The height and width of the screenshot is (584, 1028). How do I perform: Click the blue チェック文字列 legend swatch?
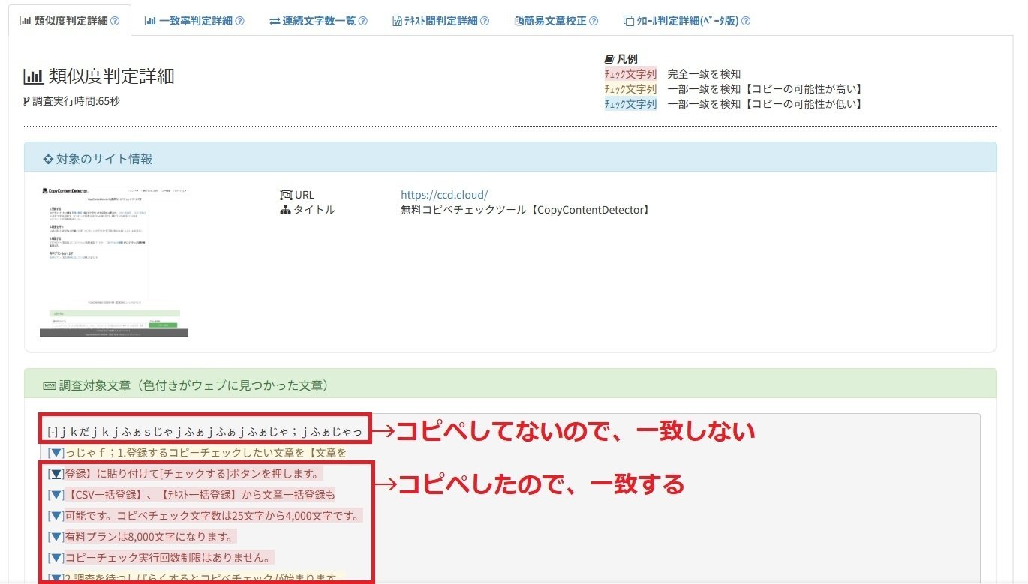[x=630, y=104]
